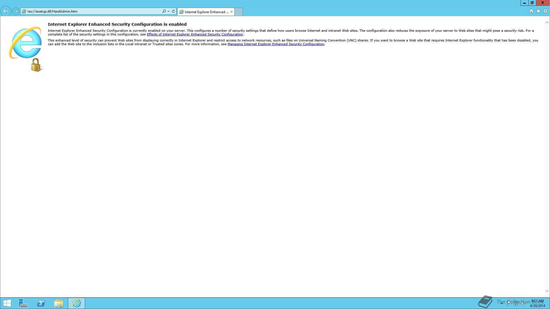
Task: Open File Explorer from taskbar
Action: point(59,303)
